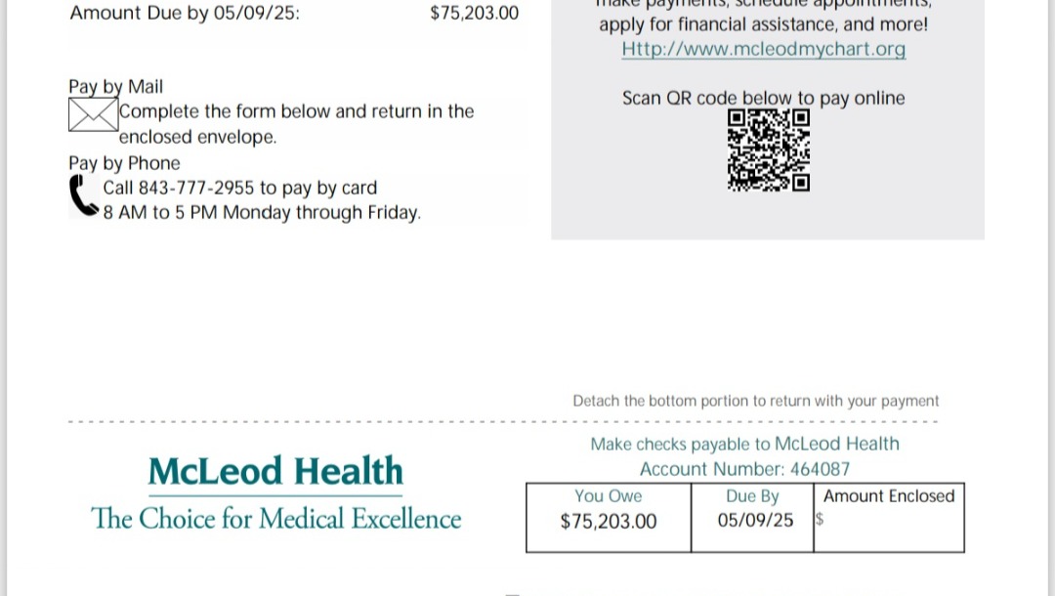This screenshot has width=1055, height=596.
Task: Click the McLeod Health logo
Action: 275,470
